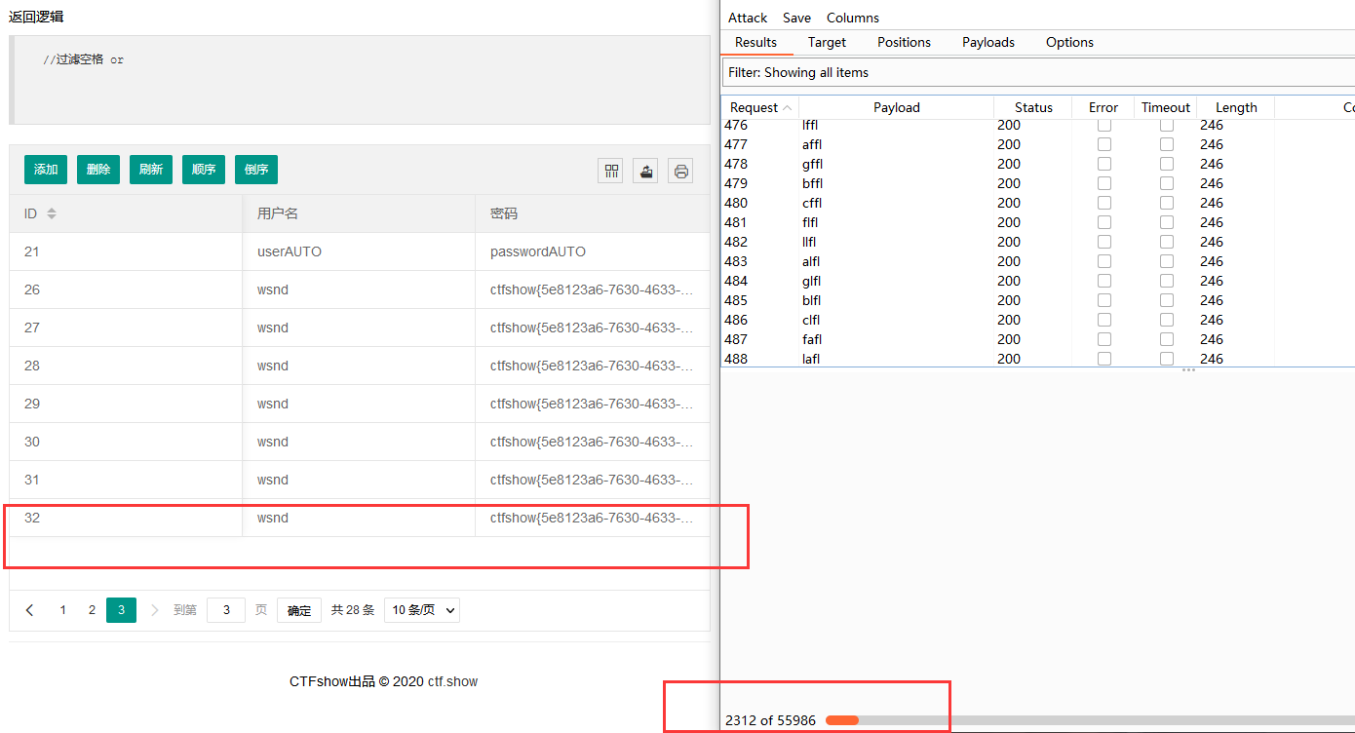Tick Timeout checkbox for request 476
The width and height of the screenshot is (1355, 733).
point(1166,125)
